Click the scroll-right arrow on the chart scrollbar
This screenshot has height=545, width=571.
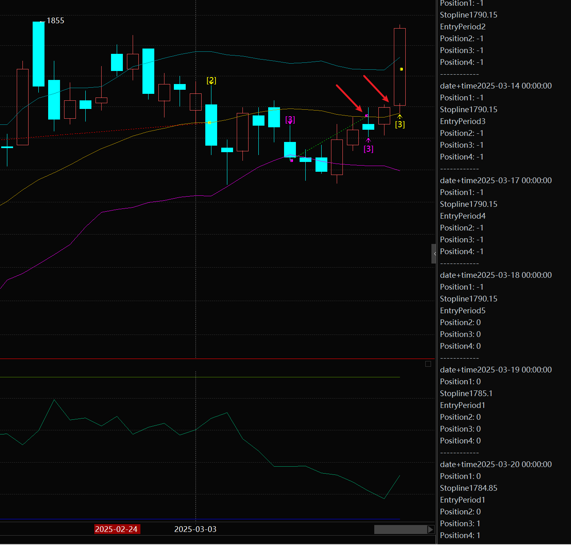430,529
